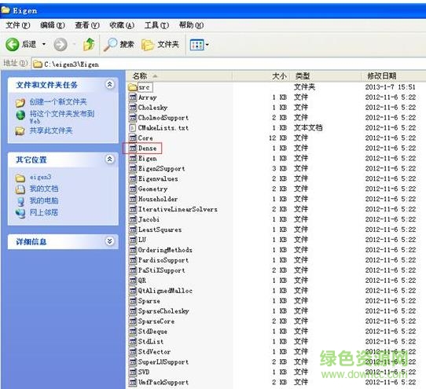Open the 帮助(H) menu

[x=191, y=25]
